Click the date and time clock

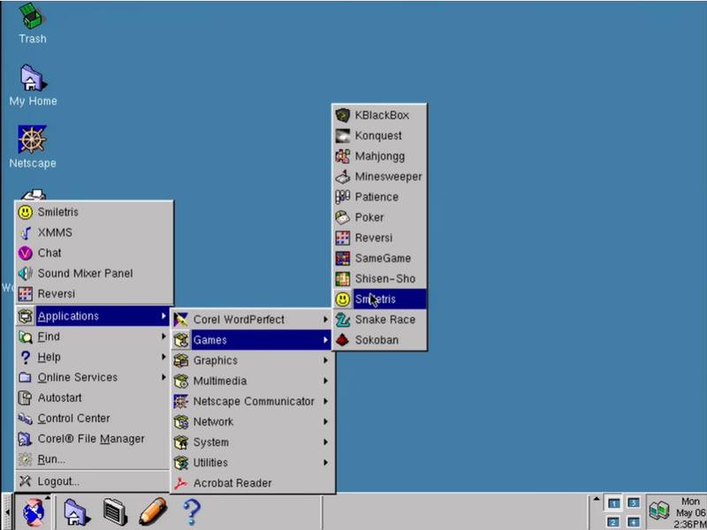[688, 512]
